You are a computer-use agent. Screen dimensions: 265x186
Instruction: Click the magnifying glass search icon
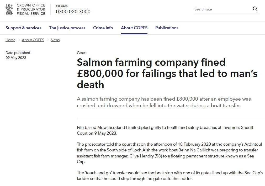(255, 9)
